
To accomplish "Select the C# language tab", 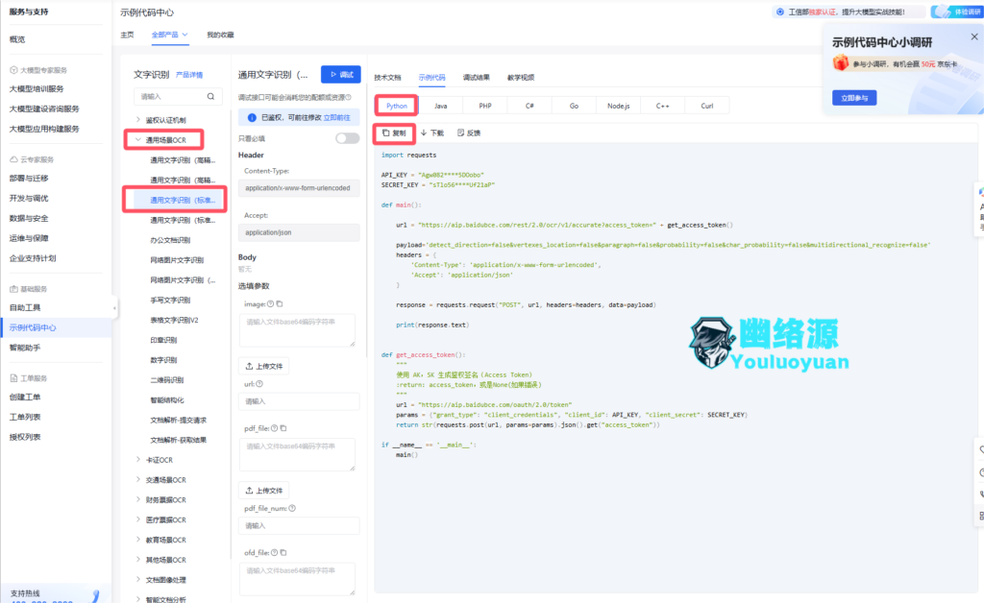I will (x=529, y=106).
